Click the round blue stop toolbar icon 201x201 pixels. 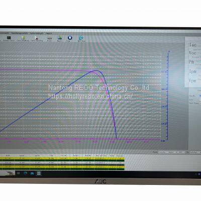click(70, 38)
